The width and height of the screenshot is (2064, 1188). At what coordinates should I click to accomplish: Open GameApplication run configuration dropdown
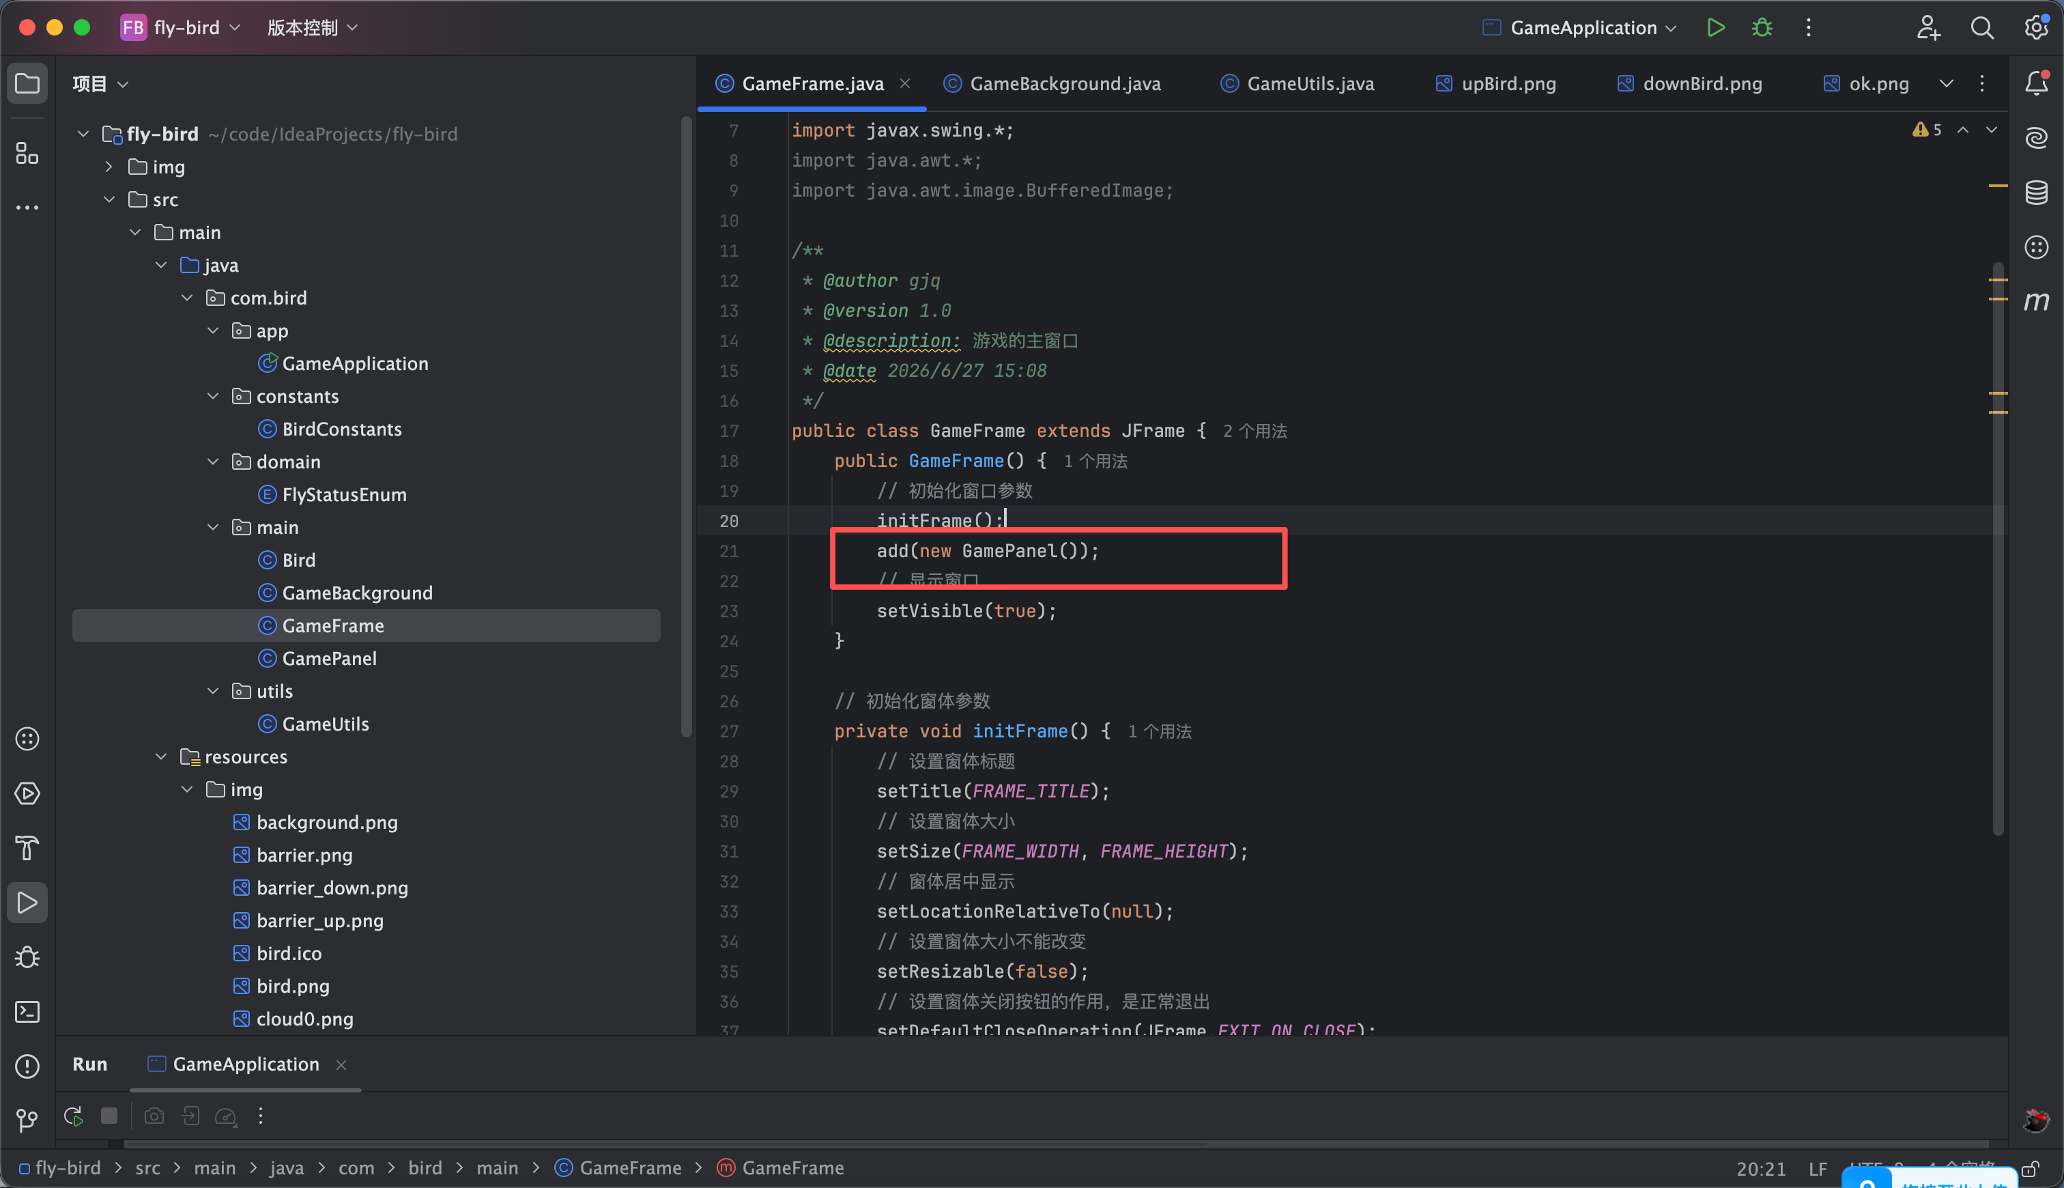(1579, 28)
